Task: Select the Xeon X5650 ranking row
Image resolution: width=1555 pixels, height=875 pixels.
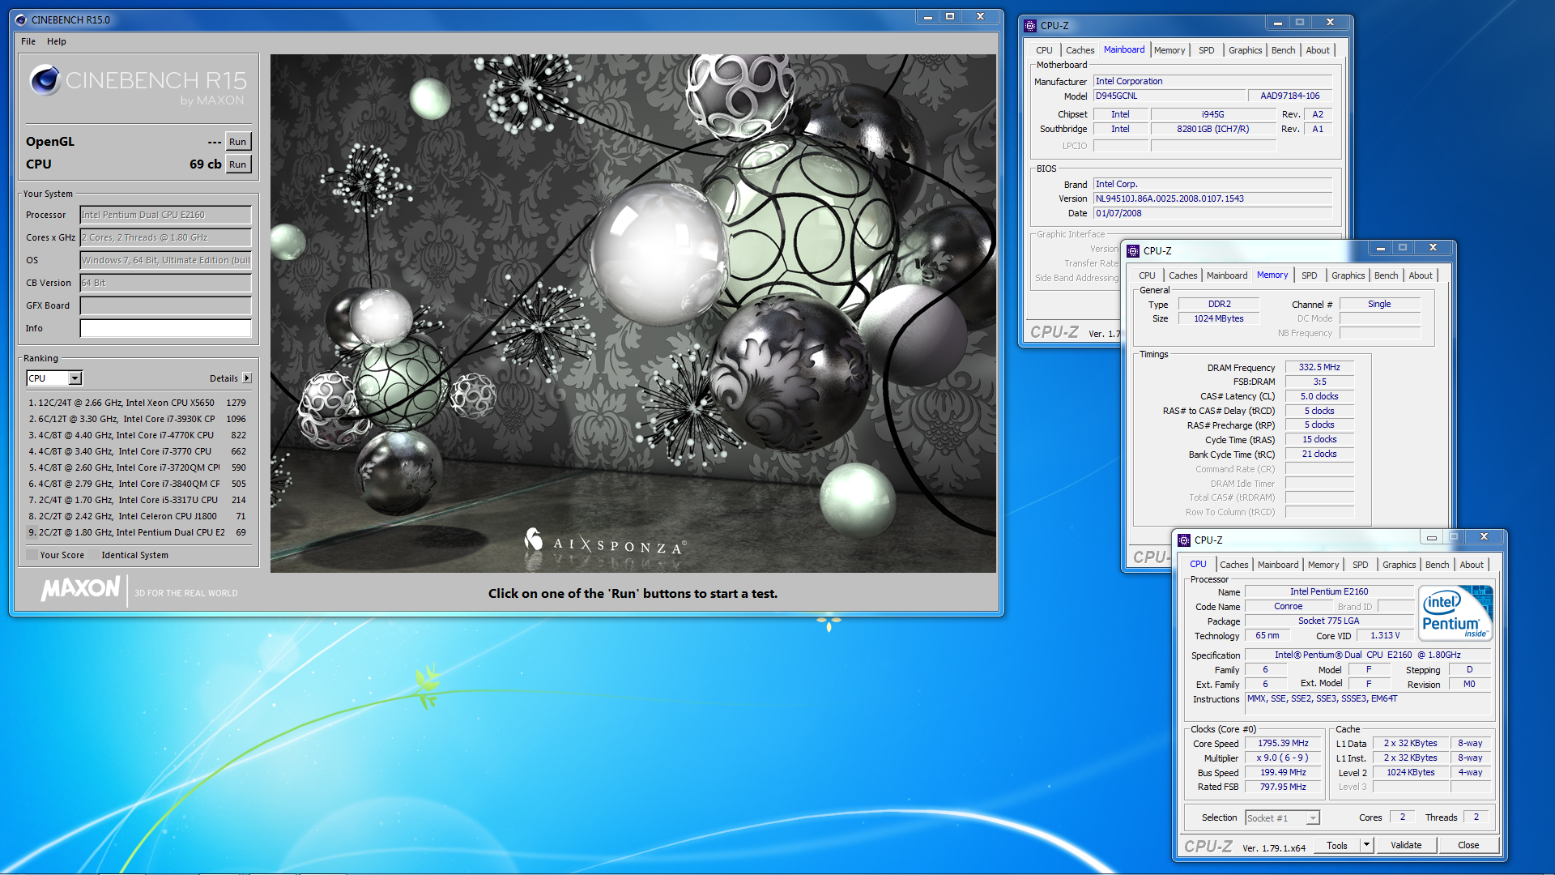Action: pos(138,403)
